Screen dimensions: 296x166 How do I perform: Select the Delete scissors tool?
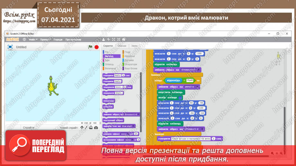click(x=109, y=39)
